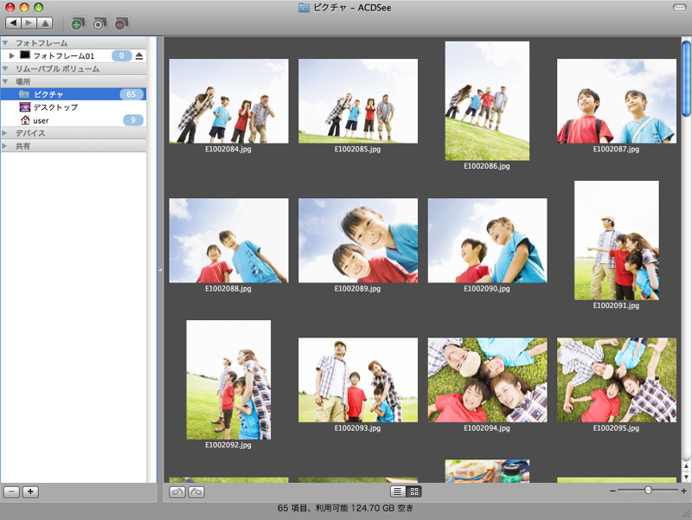Viewport: 692px width, 520px height.
Task: Click the toolbar toggle pill in titlebar
Action: [679, 7]
